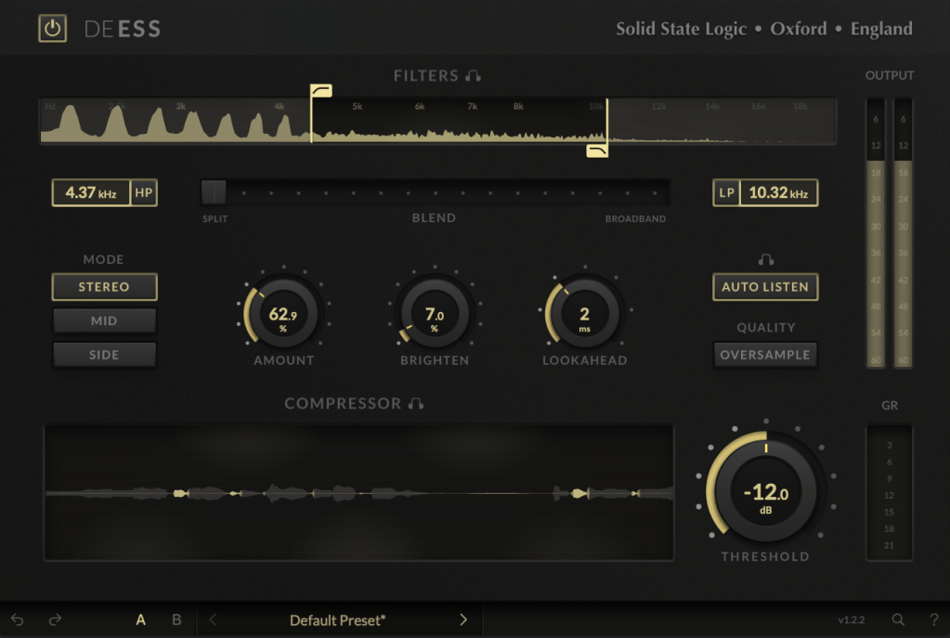Click the Compressor headphone listen icon

pos(416,404)
